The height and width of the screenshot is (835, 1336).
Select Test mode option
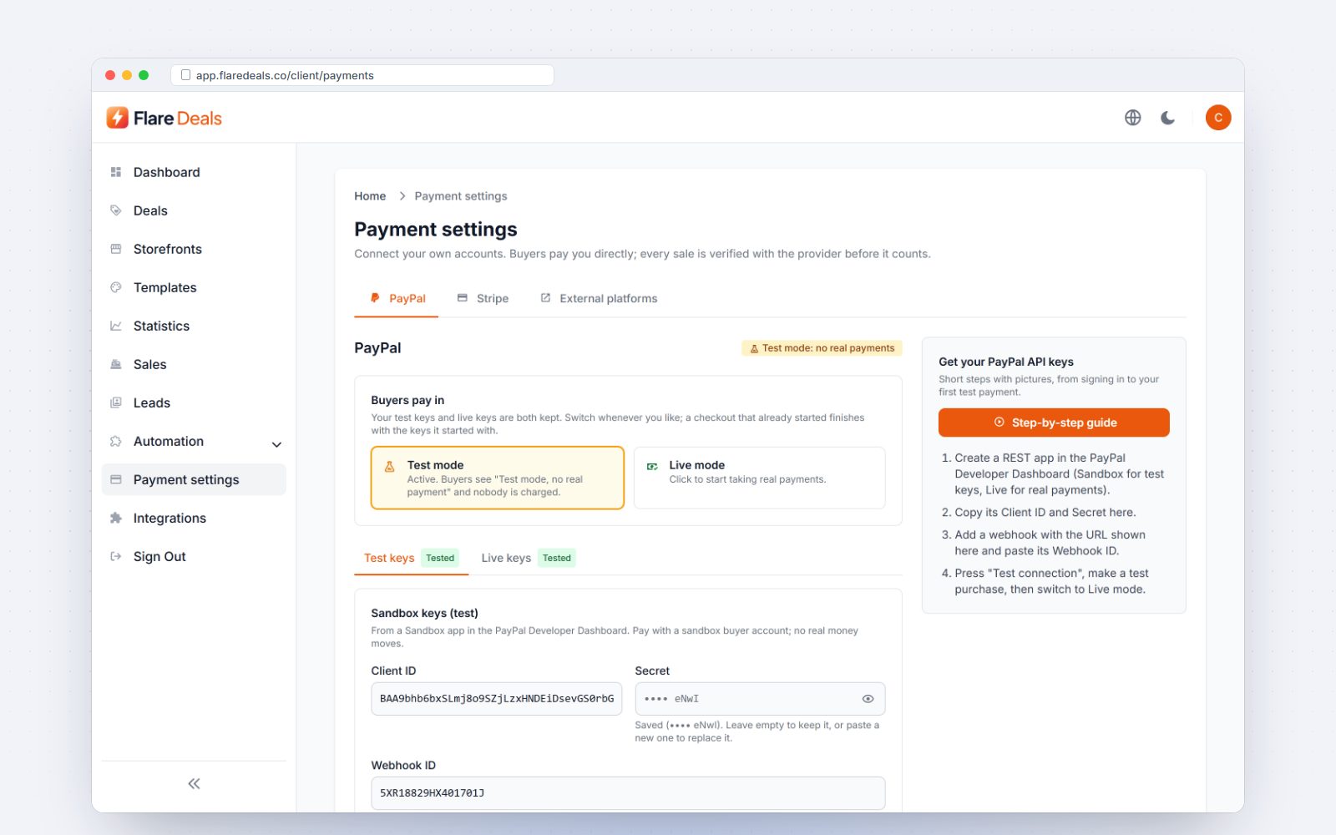[x=498, y=478]
